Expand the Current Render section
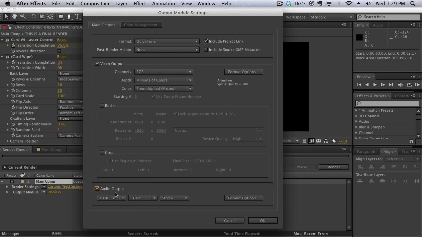The height and width of the screenshot is (237, 422). (5, 167)
